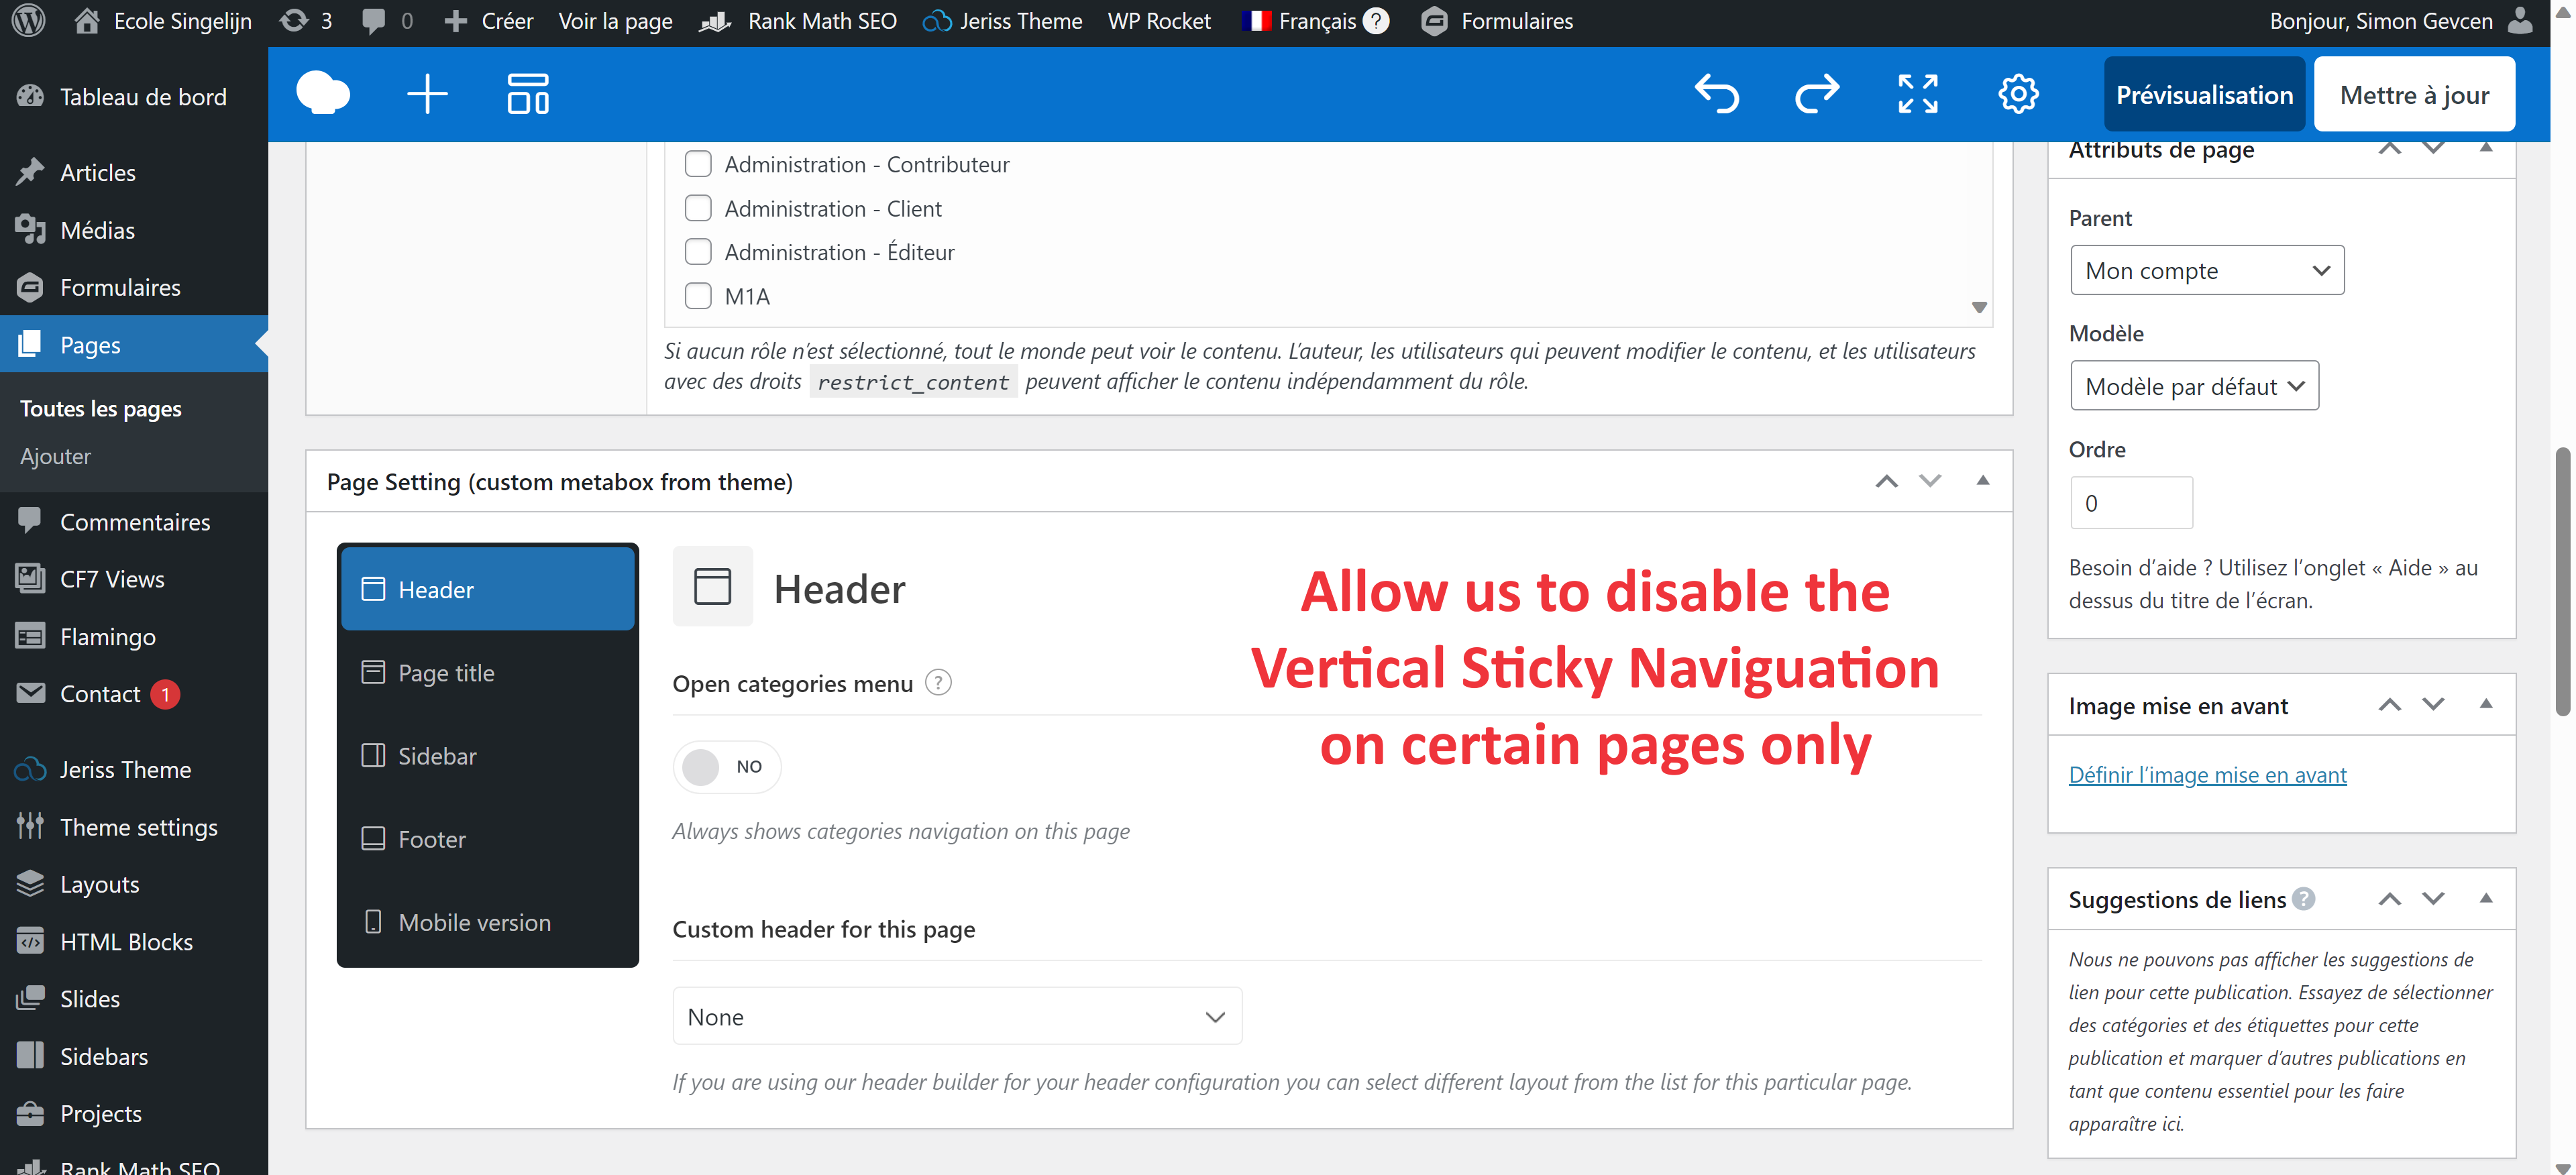Open Commentaires in the sidebar
This screenshot has height=1175, width=2576.
tap(134, 522)
